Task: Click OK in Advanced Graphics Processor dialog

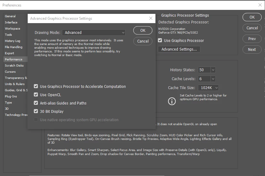Action: click(143, 30)
